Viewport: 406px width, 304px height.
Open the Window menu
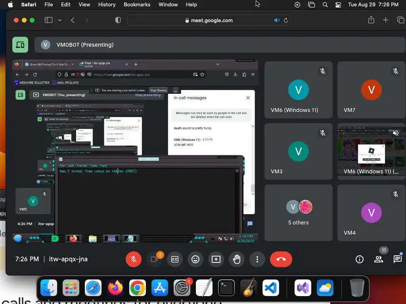pyautogui.click(x=168, y=4)
